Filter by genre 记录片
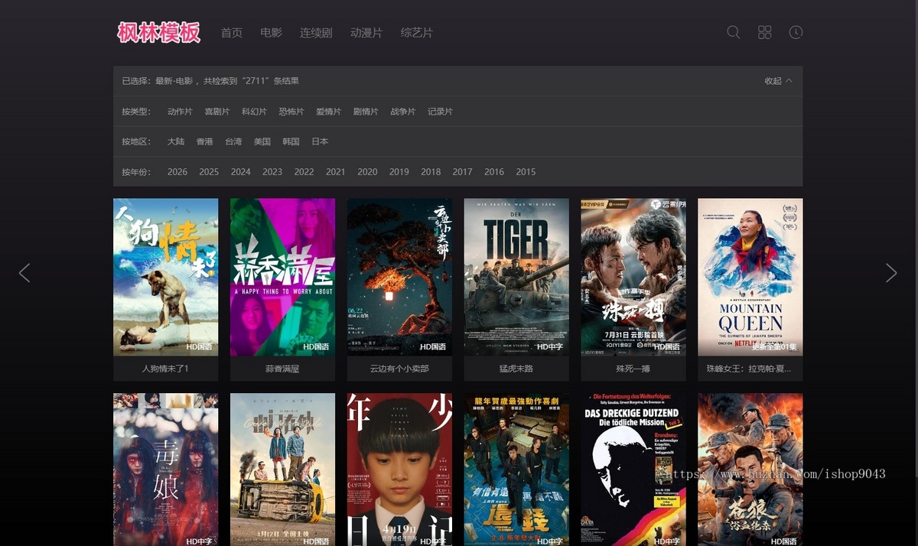 pyautogui.click(x=440, y=112)
